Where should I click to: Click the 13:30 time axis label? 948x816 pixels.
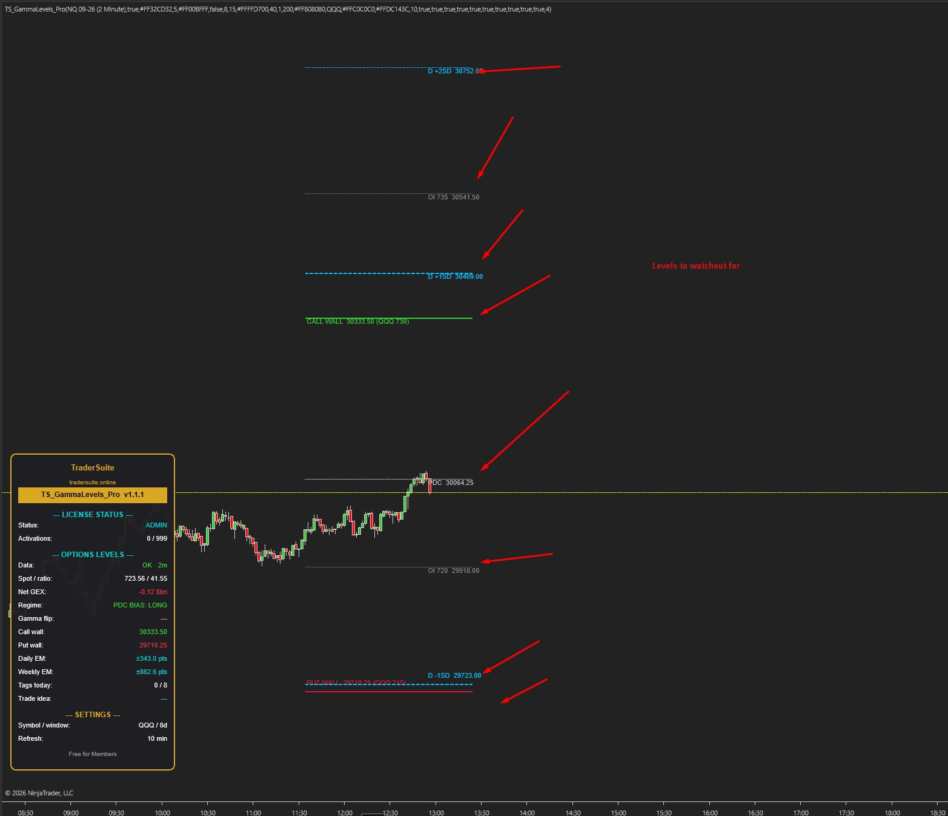482,812
